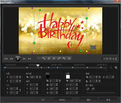Remove the current keyframe using minus-diamond icon
This screenshot has width=121, height=103.
44,59
